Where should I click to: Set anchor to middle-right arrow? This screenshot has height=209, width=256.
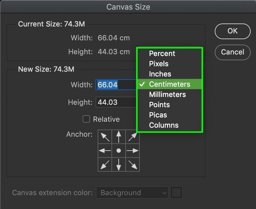pos(133,151)
